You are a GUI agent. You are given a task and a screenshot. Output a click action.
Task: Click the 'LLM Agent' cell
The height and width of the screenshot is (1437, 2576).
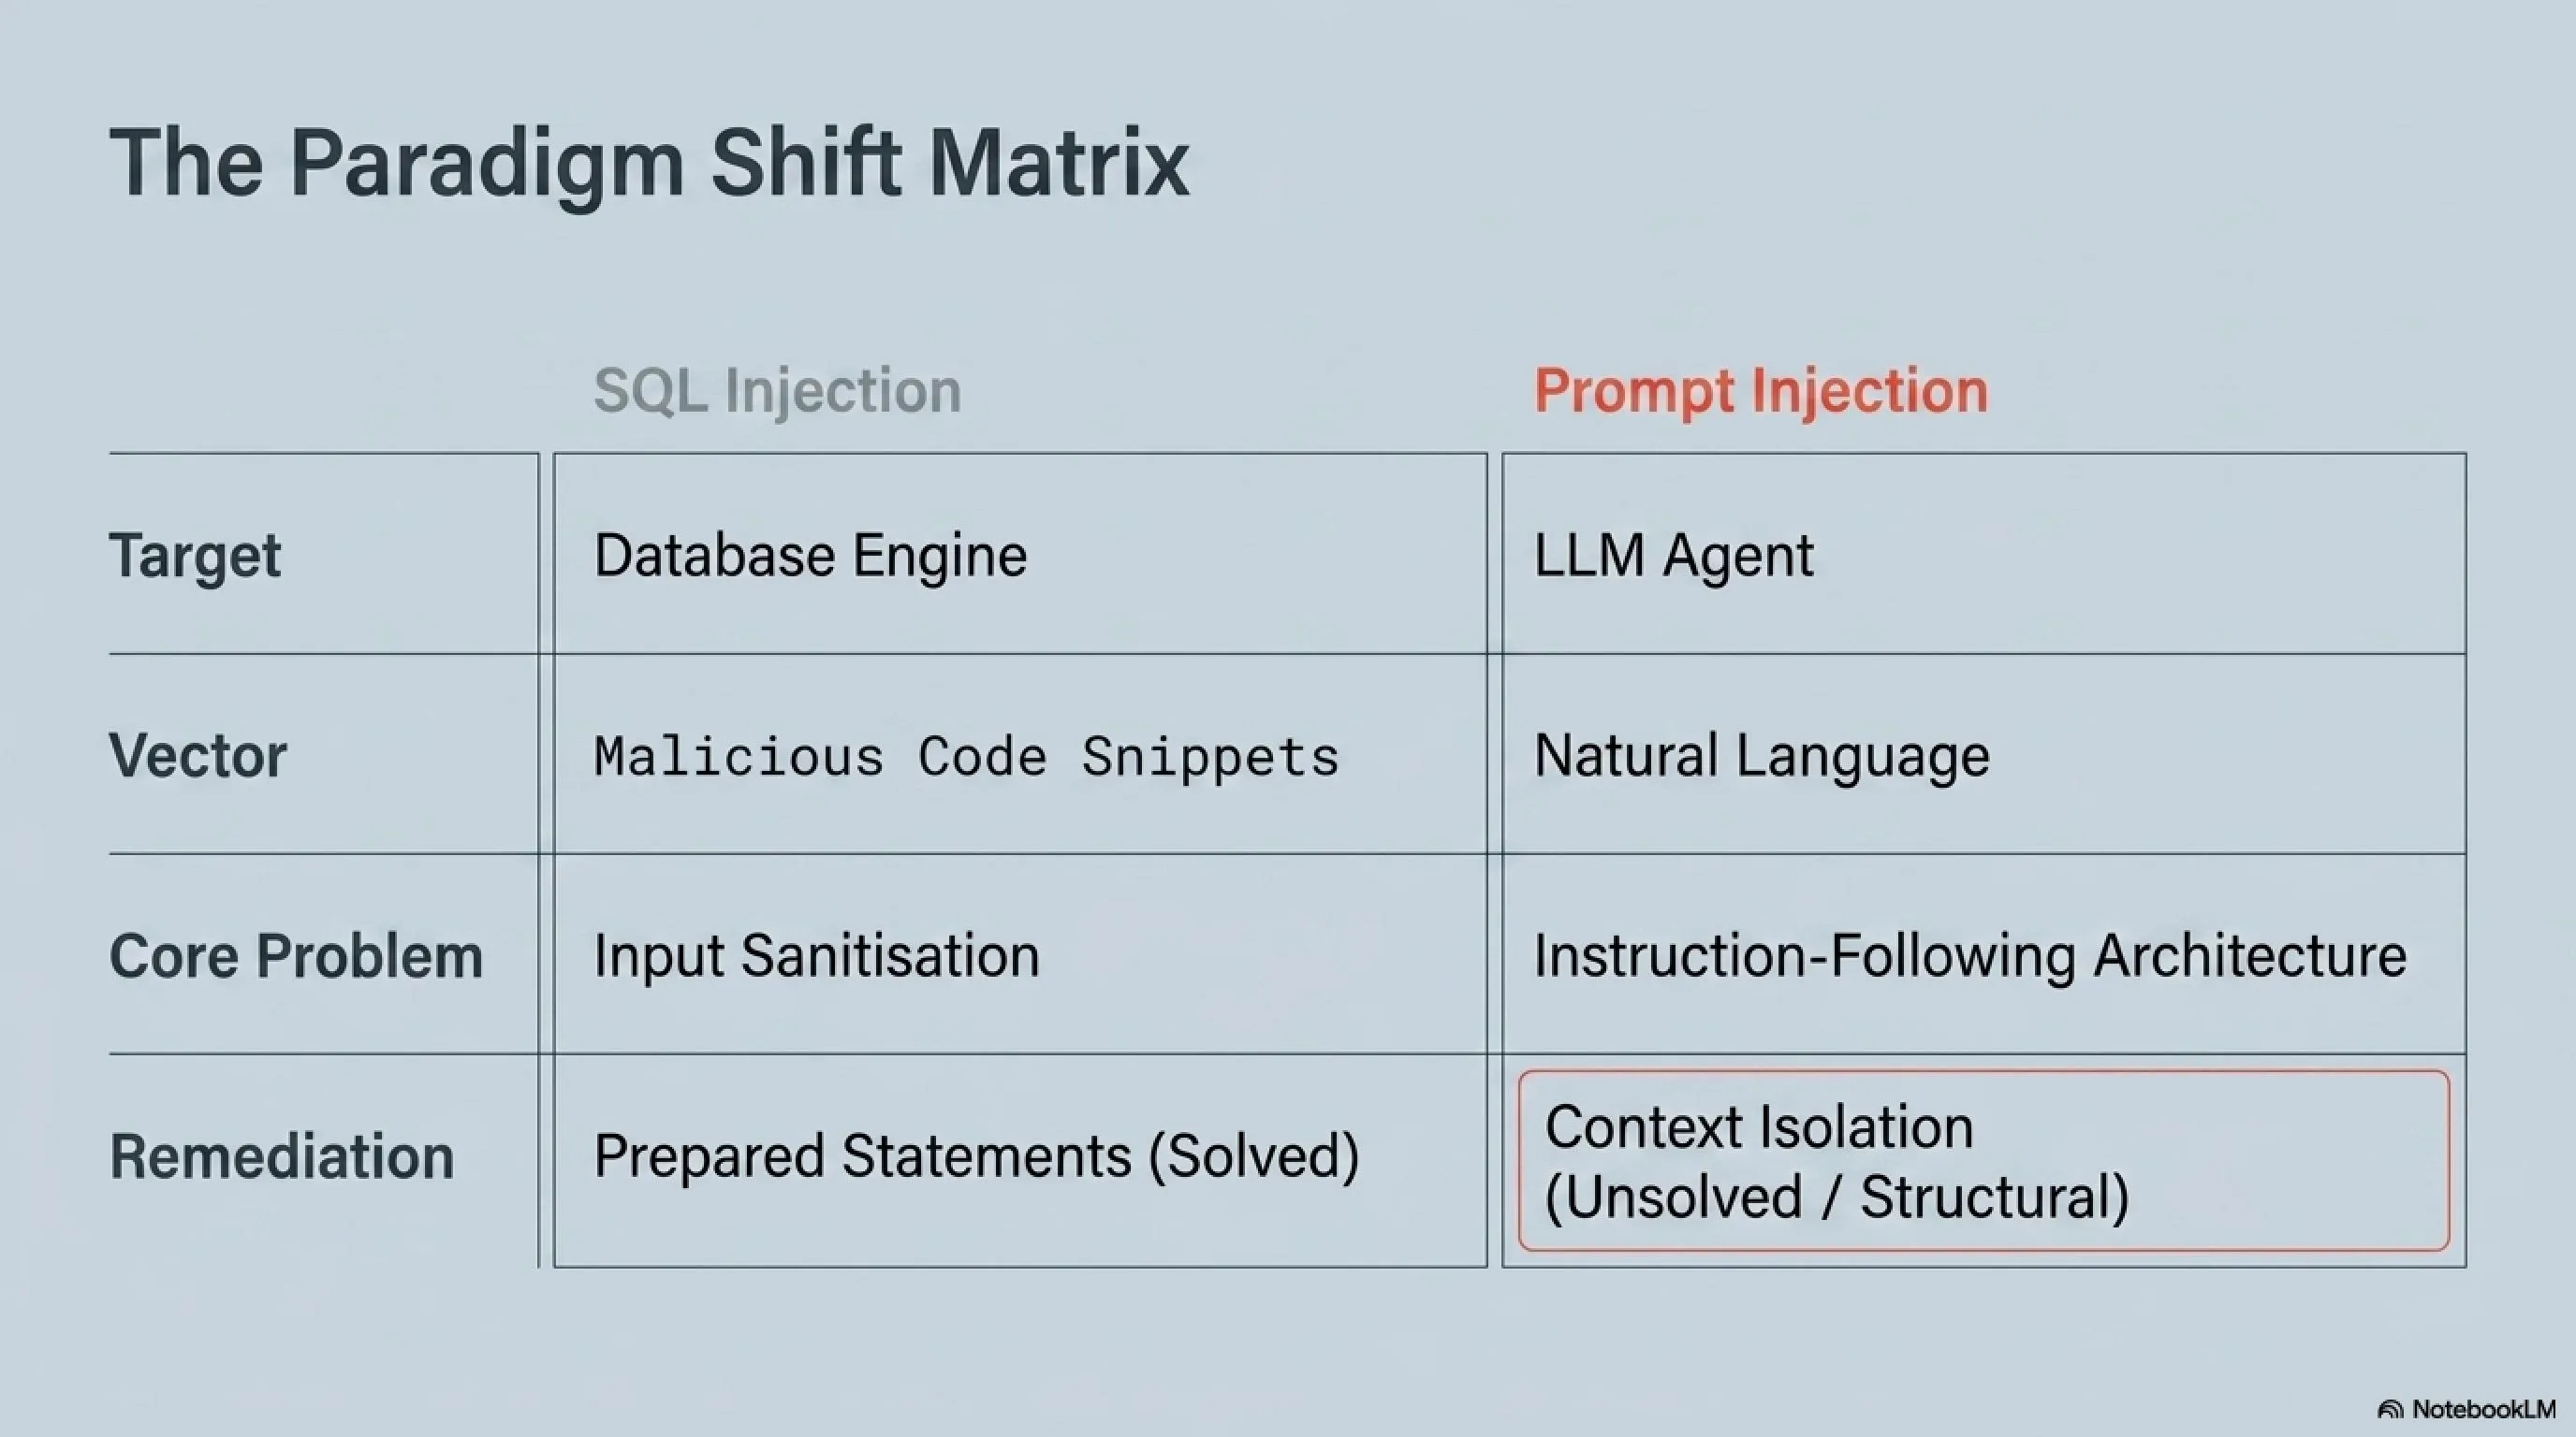point(1984,555)
